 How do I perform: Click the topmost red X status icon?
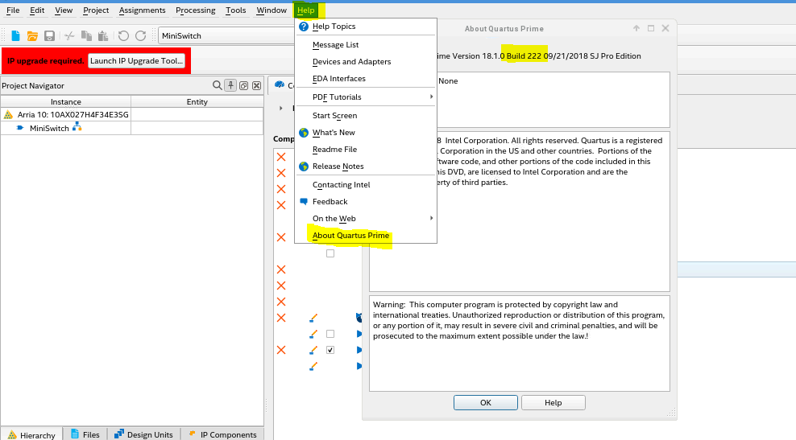(281, 157)
